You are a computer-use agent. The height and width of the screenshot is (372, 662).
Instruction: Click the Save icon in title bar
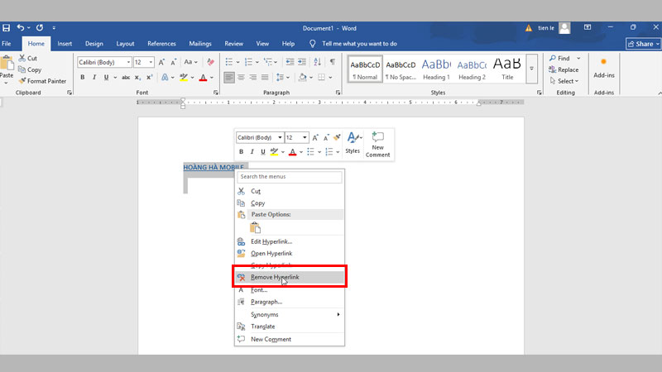tap(7, 27)
